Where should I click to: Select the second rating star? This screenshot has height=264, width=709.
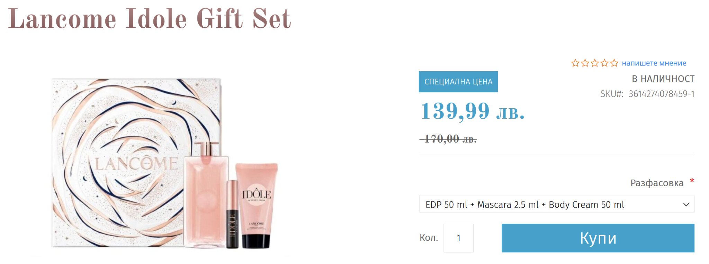(585, 63)
